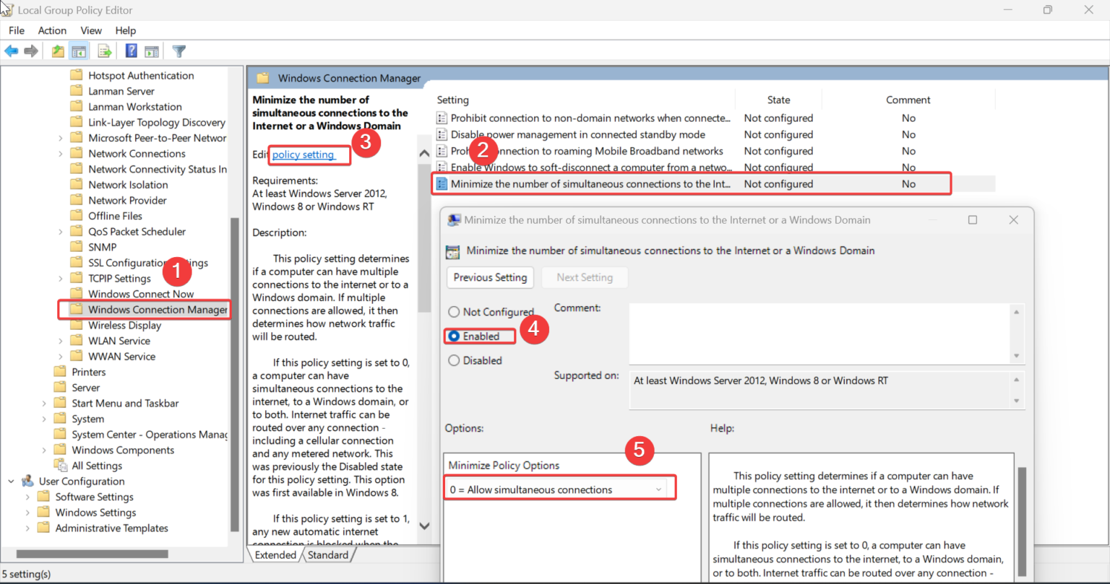Screen dimensions: 1110x584
Task: Click the Export List toolbar icon
Action: pyautogui.click(x=105, y=51)
